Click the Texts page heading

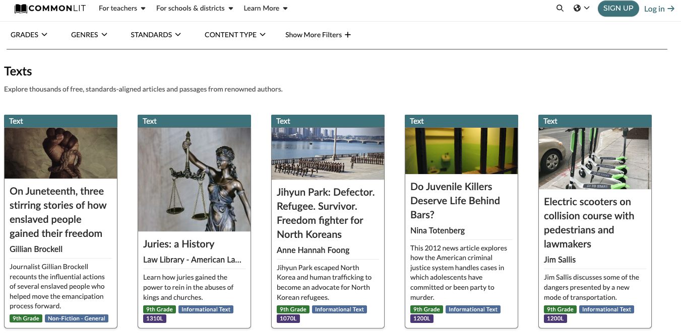18,71
